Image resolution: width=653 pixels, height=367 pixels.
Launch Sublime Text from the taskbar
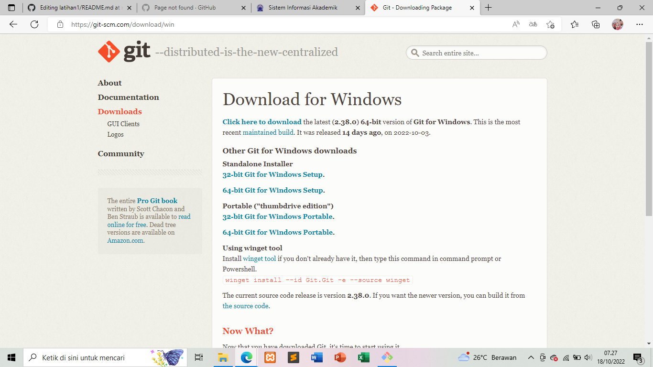[x=293, y=357]
